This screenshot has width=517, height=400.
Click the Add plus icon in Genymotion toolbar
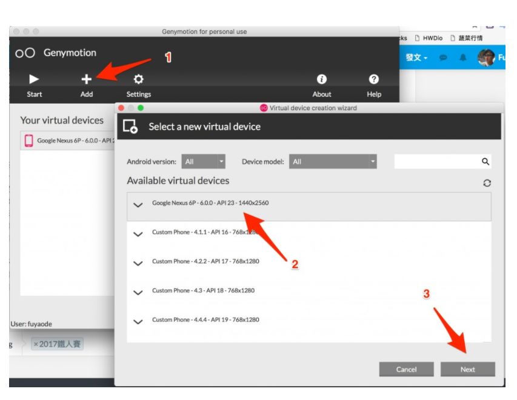(87, 79)
